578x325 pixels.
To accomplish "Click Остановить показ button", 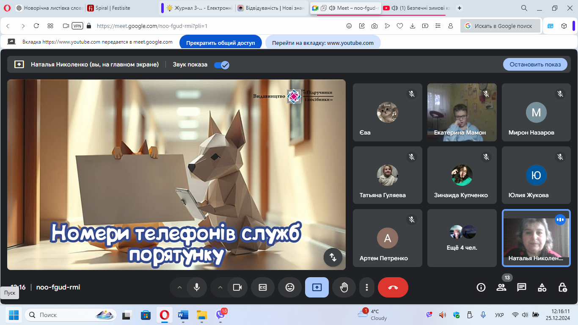I will pyautogui.click(x=535, y=64).
